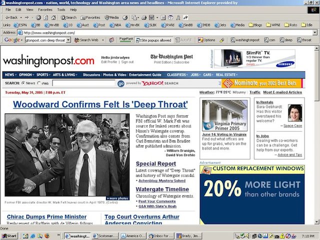
Task: Click the Virginia Primary Primer thumbnail
Action: coord(224,115)
